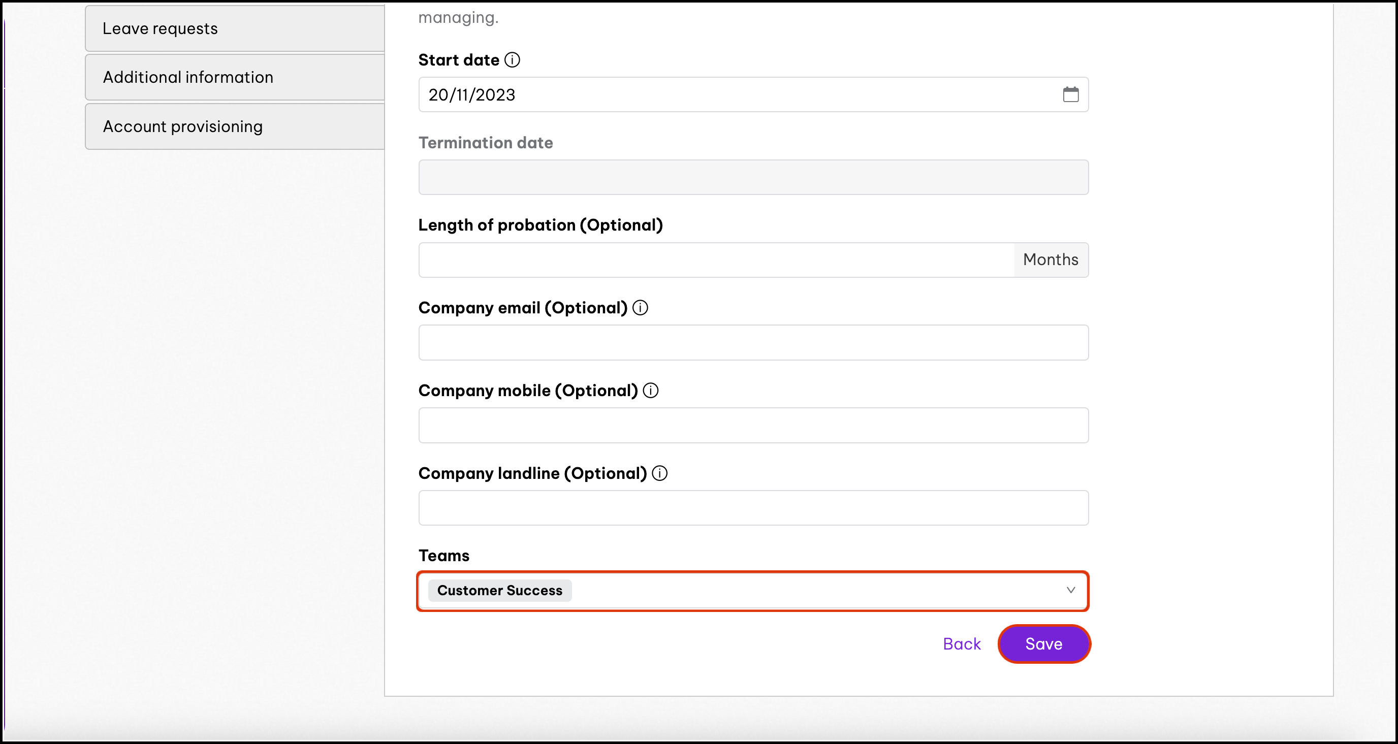The image size is (1398, 744).
Task: Focus the Company mobile field
Action: coord(753,426)
